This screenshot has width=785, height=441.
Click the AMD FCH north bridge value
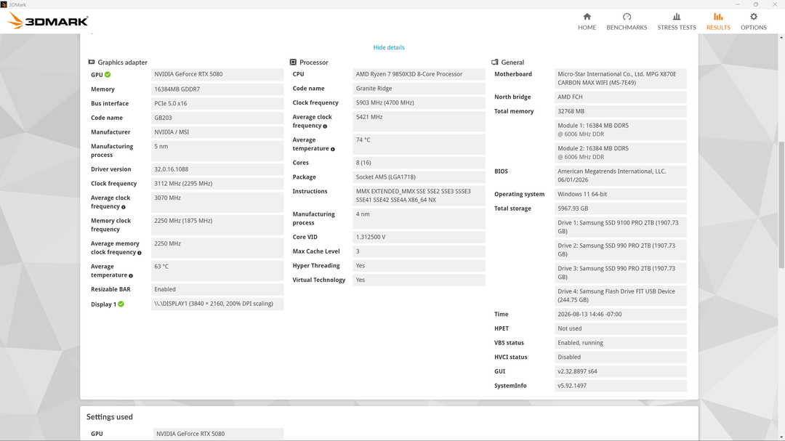point(621,97)
